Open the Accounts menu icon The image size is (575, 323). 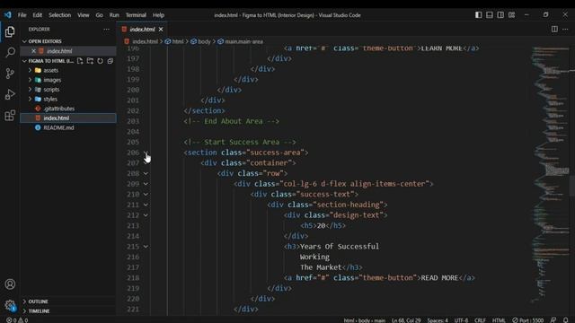click(x=10, y=284)
